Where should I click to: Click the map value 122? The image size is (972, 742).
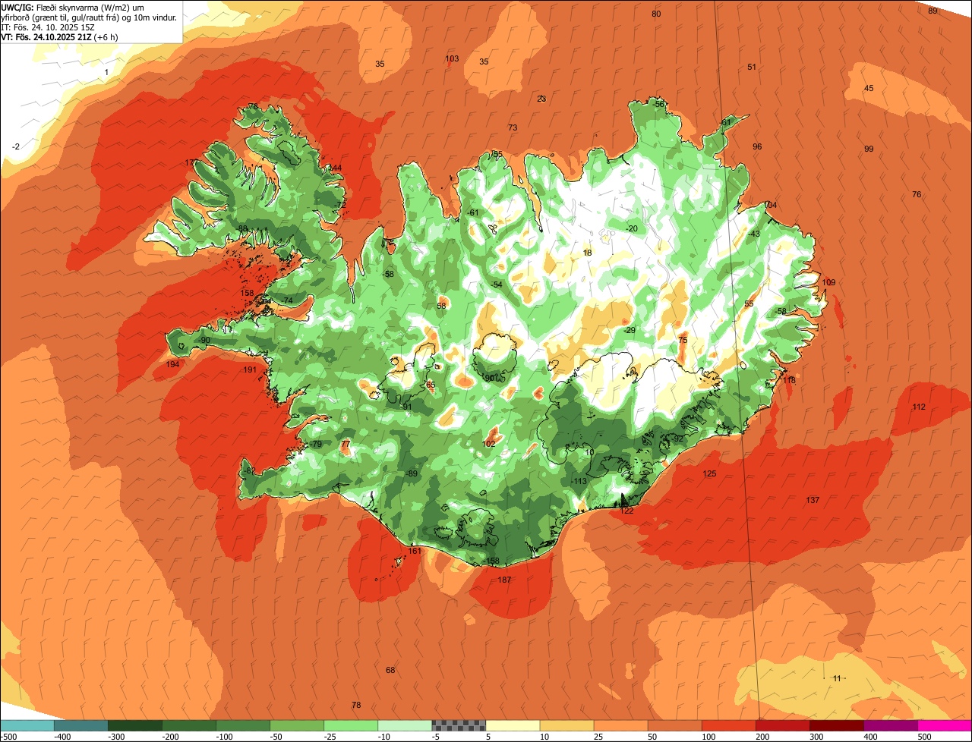tap(626, 511)
